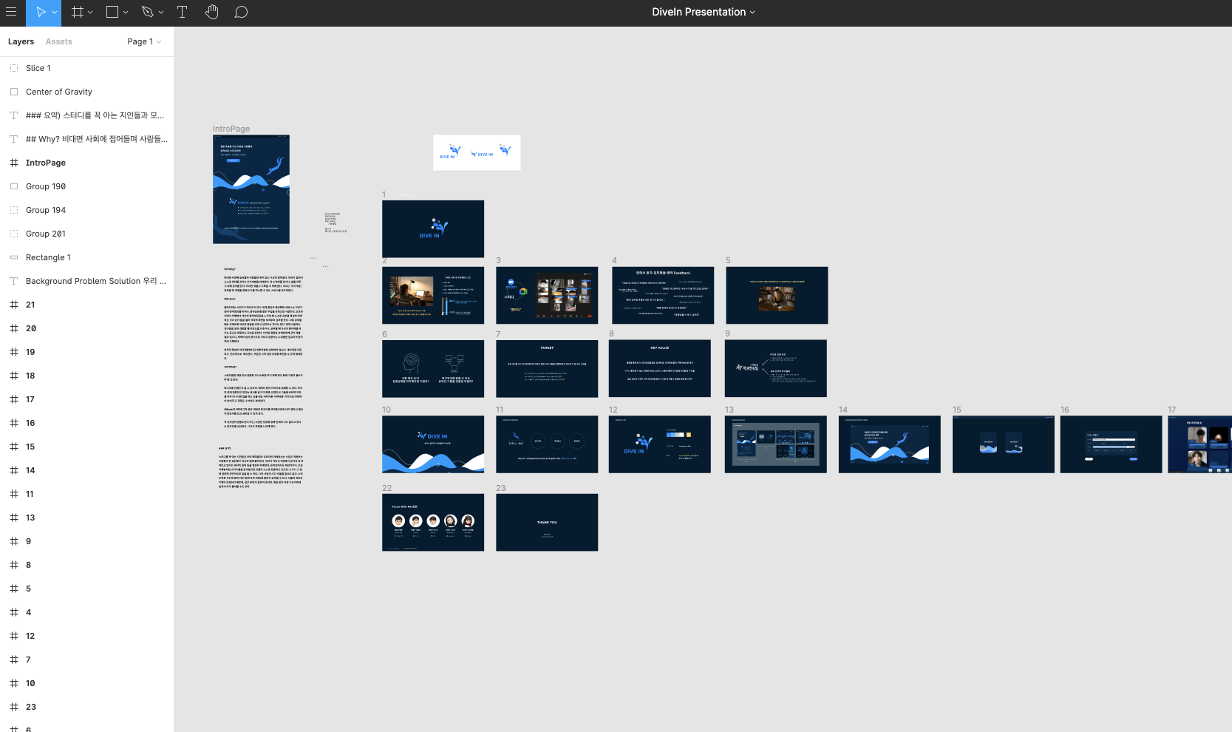The width and height of the screenshot is (1232, 732).
Task: Click the frame icon beside layer 13
Action: point(13,518)
